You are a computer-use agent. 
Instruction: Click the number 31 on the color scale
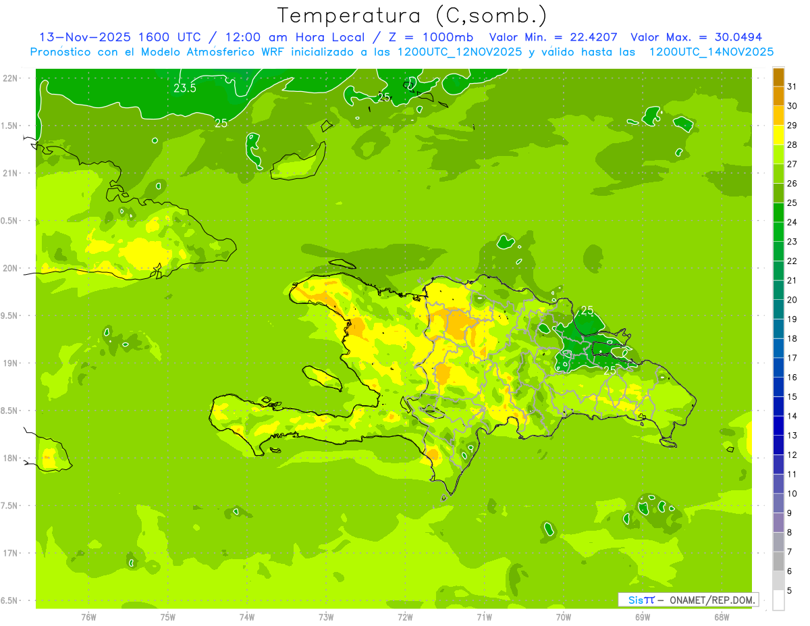[792, 86]
